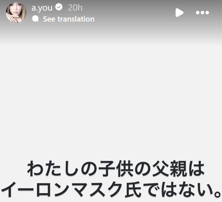Viewport: 222px width, 202px height.
Task: Click the final 。 punctuation mark
Action: (217, 194)
